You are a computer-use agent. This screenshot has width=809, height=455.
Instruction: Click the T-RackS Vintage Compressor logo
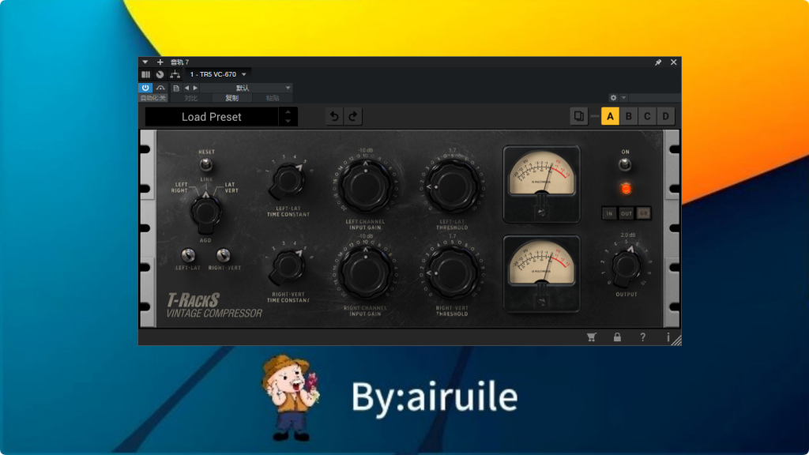(214, 306)
